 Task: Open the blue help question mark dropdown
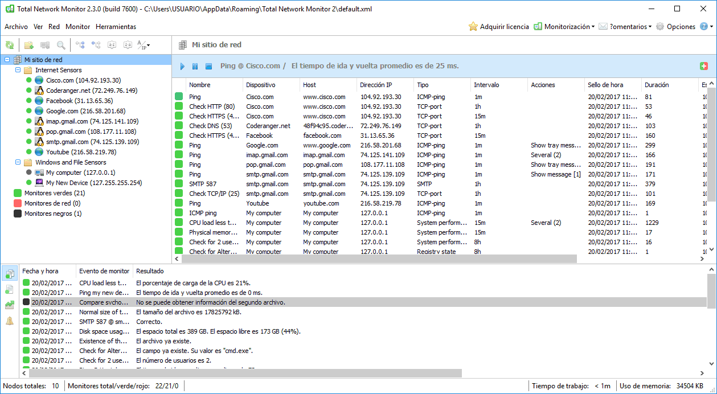pos(706,27)
